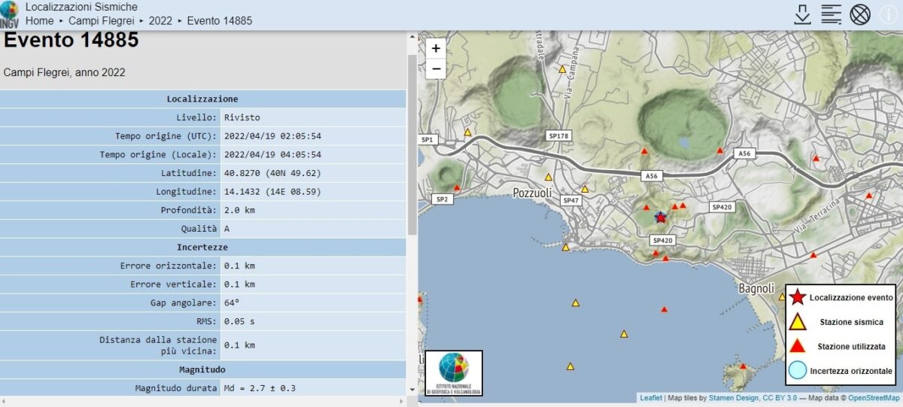Go to Home in the breadcrumb

39,21
